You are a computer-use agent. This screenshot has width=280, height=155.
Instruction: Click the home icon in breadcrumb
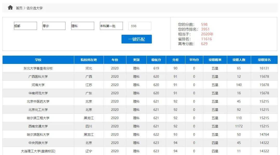[x=10, y=8]
